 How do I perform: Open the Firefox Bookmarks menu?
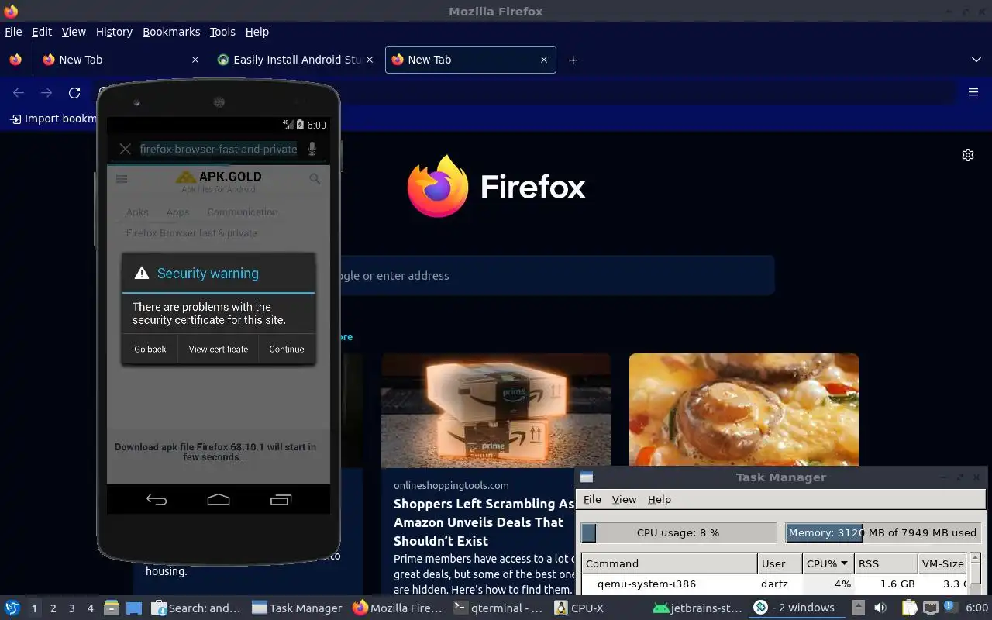coord(171,32)
